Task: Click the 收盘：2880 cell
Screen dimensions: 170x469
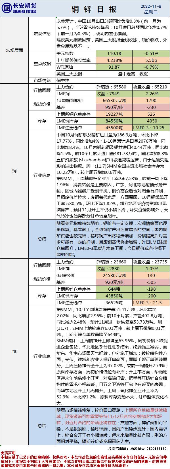Action: click(x=114, y=269)
